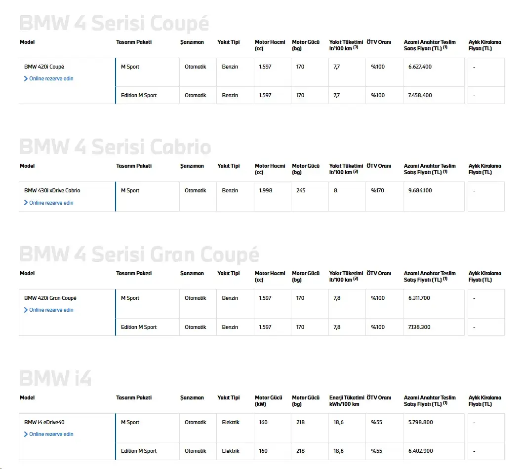Select the BMW 4 Serisi Coupé heading
The width and height of the screenshot is (522, 469).
click(x=114, y=23)
